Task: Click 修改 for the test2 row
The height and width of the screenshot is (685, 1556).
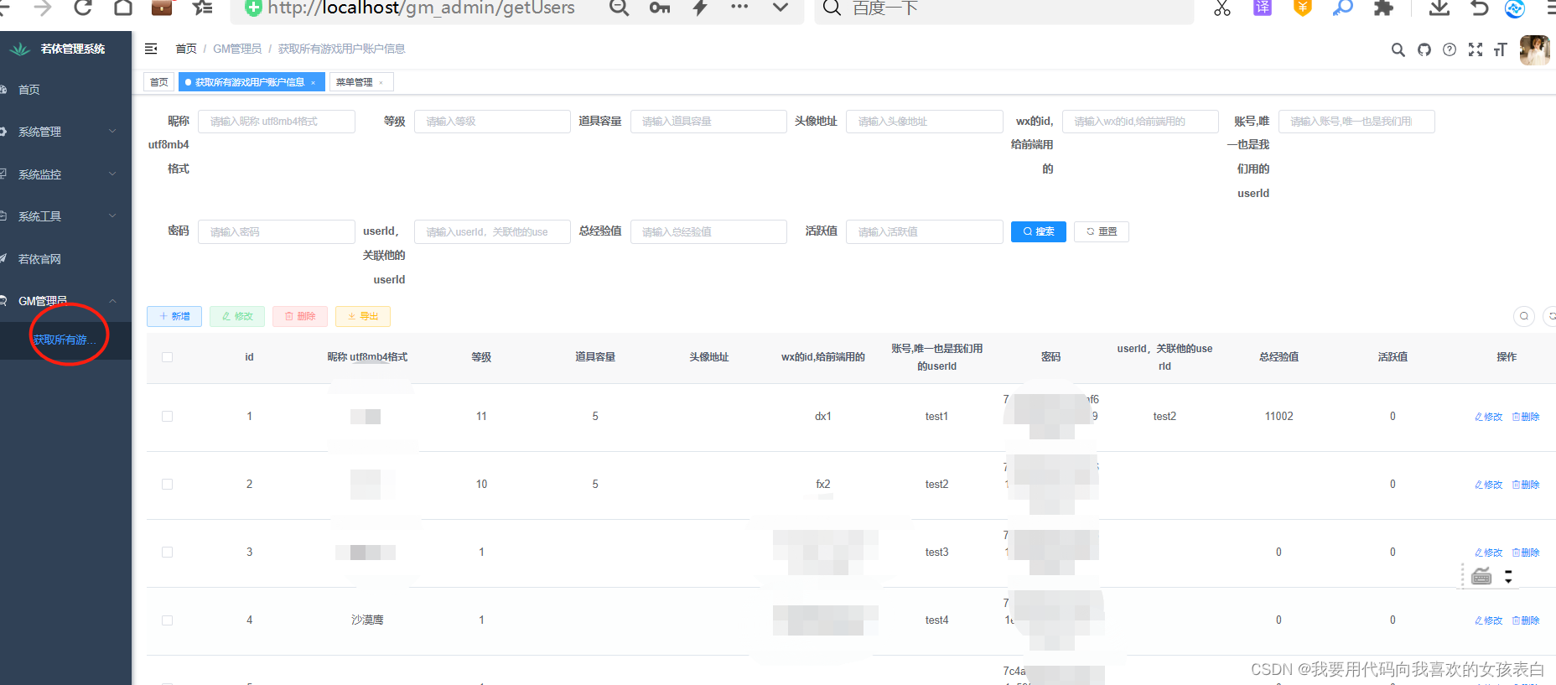Action: point(1489,485)
